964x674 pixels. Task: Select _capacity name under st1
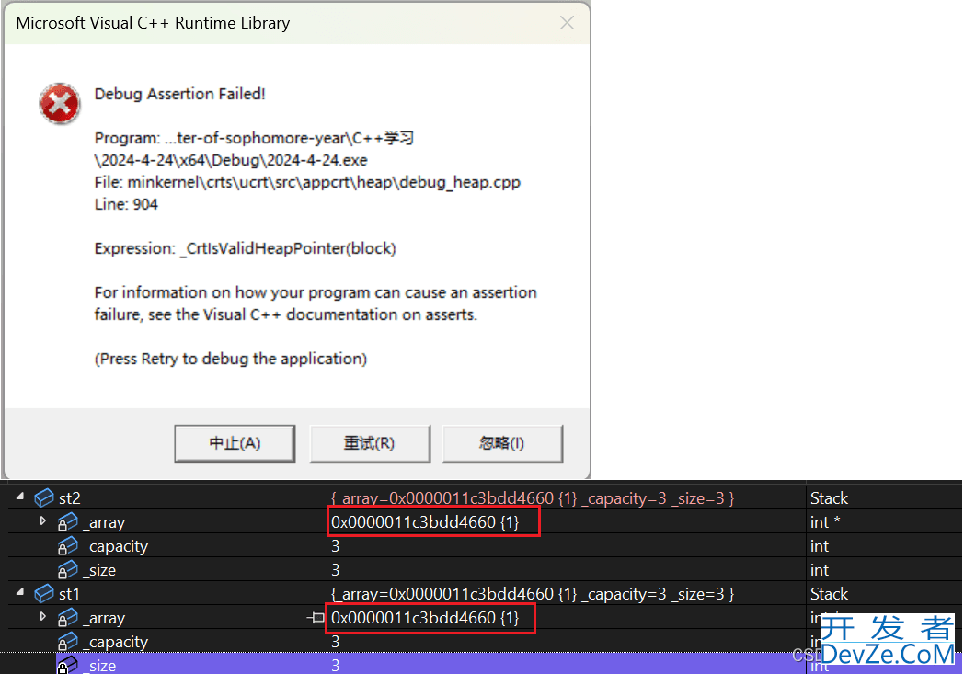click(x=116, y=642)
